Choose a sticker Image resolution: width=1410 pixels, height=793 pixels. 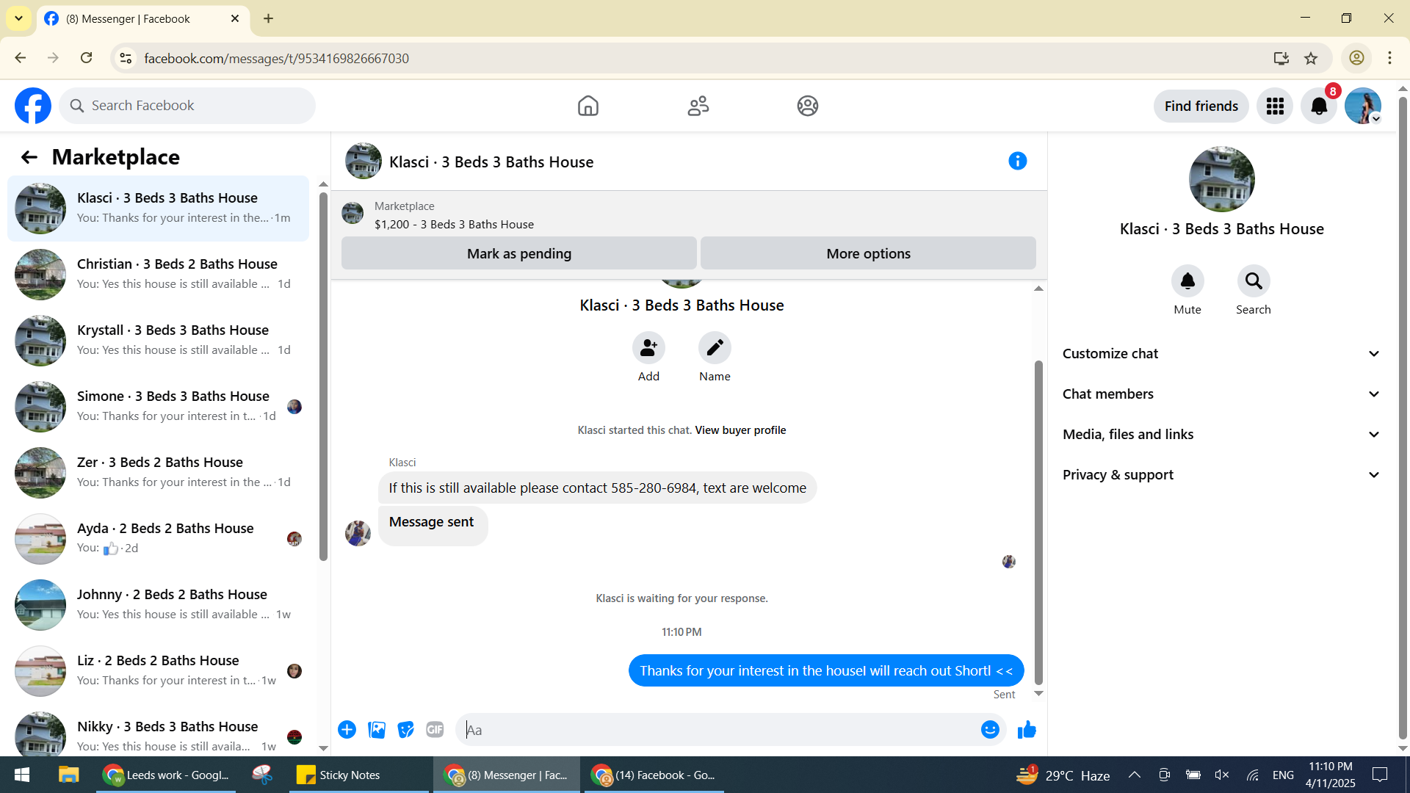406,730
